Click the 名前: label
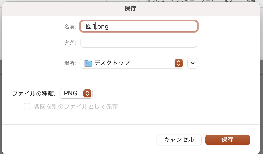 (70, 27)
